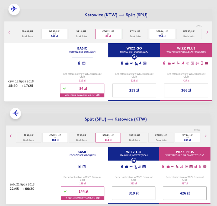
Task: Click the outbound WIZZ GO header
Action: pyautogui.click(x=134, y=50)
